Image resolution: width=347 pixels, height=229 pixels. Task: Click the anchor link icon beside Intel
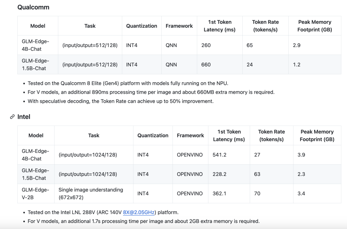[x=13, y=117]
